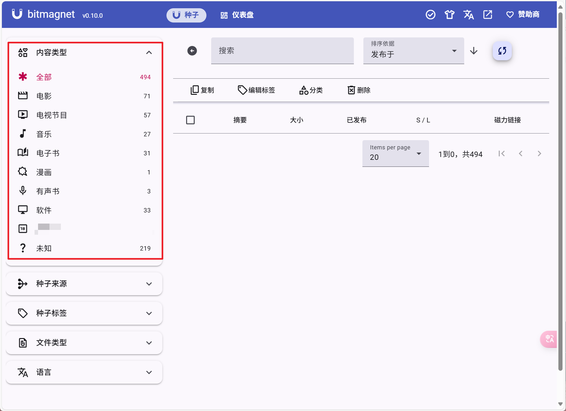The width and height of the screenshot is (566, 411).
Task: Select the 电影 movies category filter
Action: click(44, 96)
